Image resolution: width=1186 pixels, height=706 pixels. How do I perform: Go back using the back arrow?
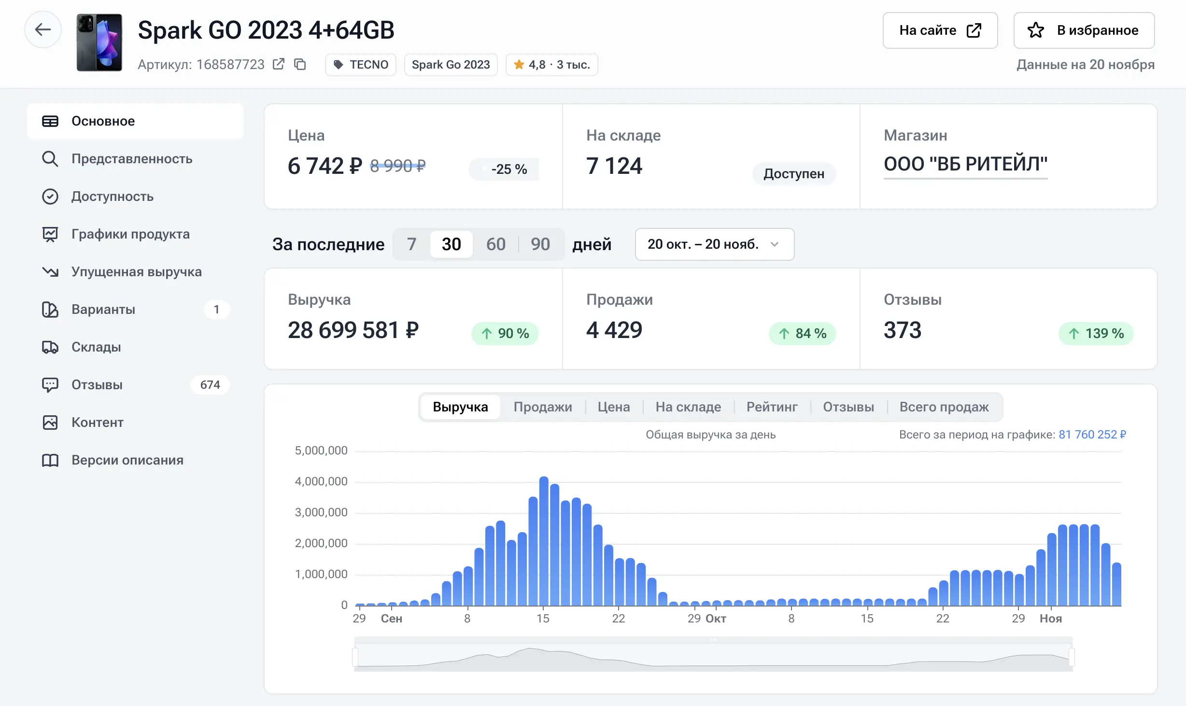pyautogui.click(x=43, y=29)
